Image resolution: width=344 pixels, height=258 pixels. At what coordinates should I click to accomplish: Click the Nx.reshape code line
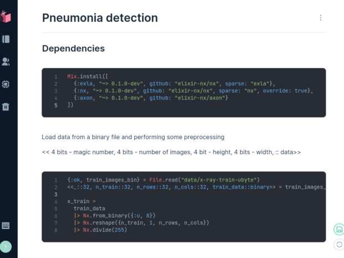141,222
